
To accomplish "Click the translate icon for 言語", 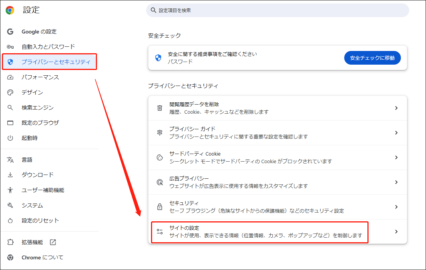I will pos(10,160).
